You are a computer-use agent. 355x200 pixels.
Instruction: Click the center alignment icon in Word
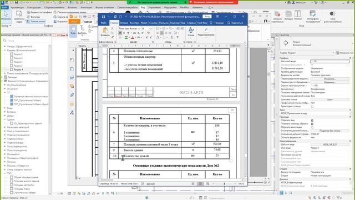click(x=161, y=33)
